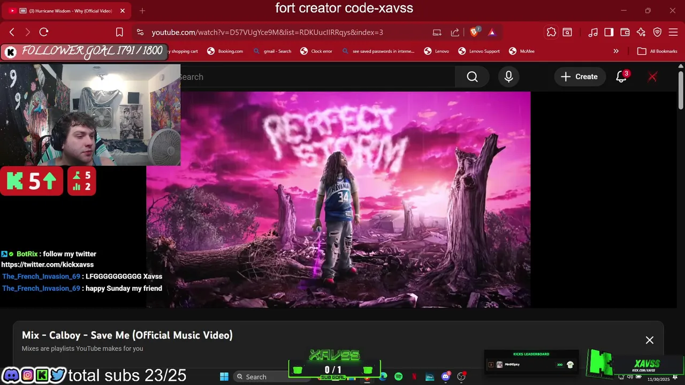Open site settings icon beside the URL
Image resolution: width=685 pixels, height=385 pixels.
140,32
